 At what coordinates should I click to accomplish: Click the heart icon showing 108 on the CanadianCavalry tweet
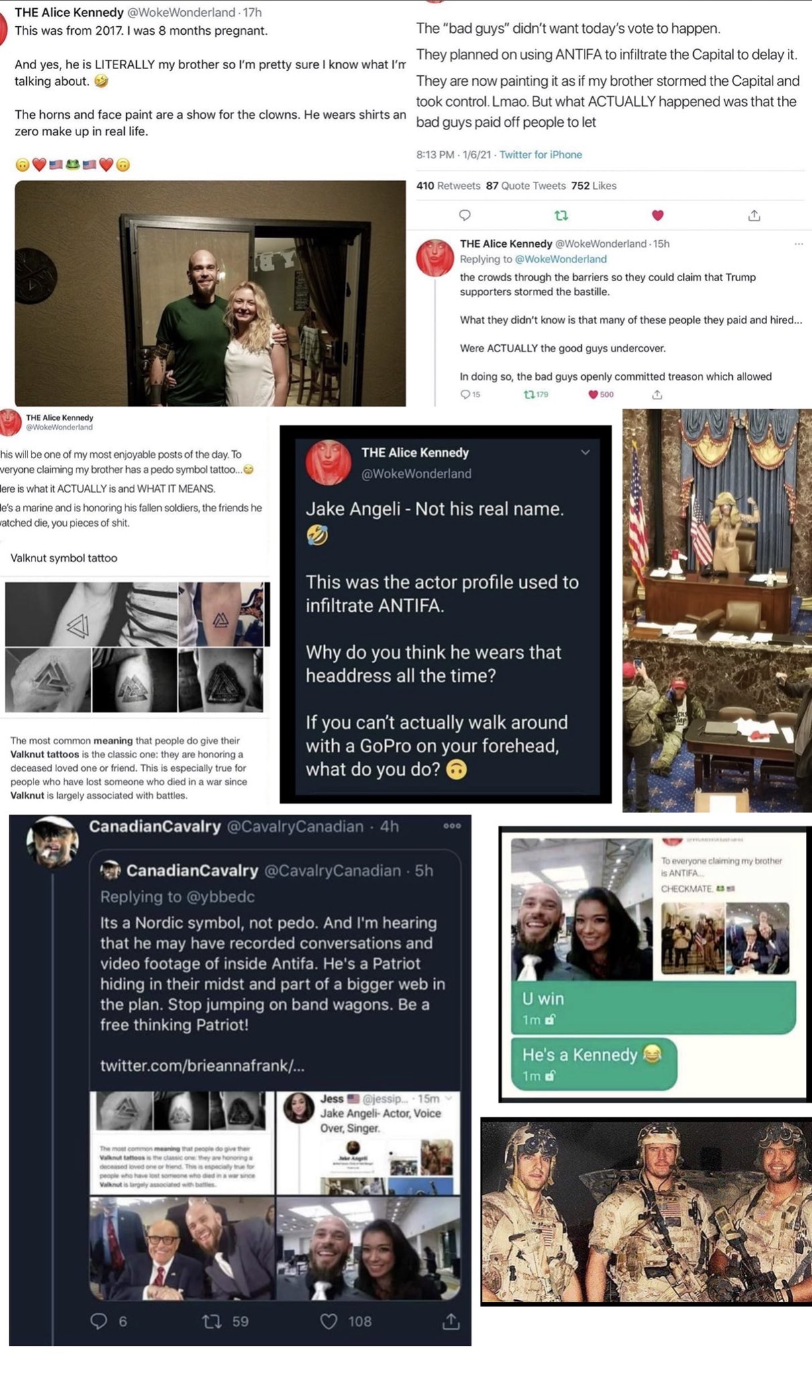click(328, 1321)
